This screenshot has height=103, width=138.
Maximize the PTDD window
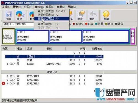pos(131,3)
